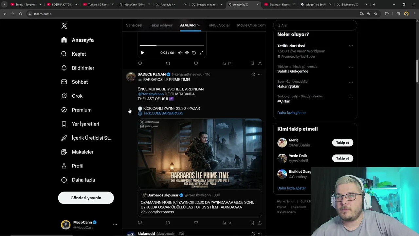
Task: Open @Prenshydronn mention link
Action: [x=151, y=94]
